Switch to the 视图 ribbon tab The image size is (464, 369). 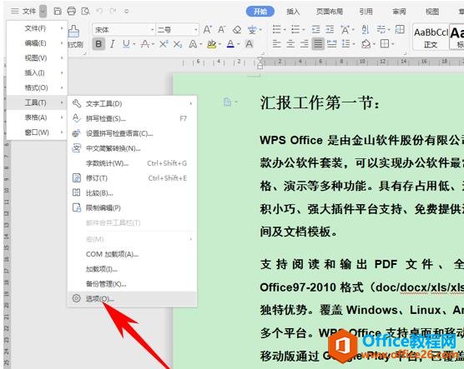(432, 12)
